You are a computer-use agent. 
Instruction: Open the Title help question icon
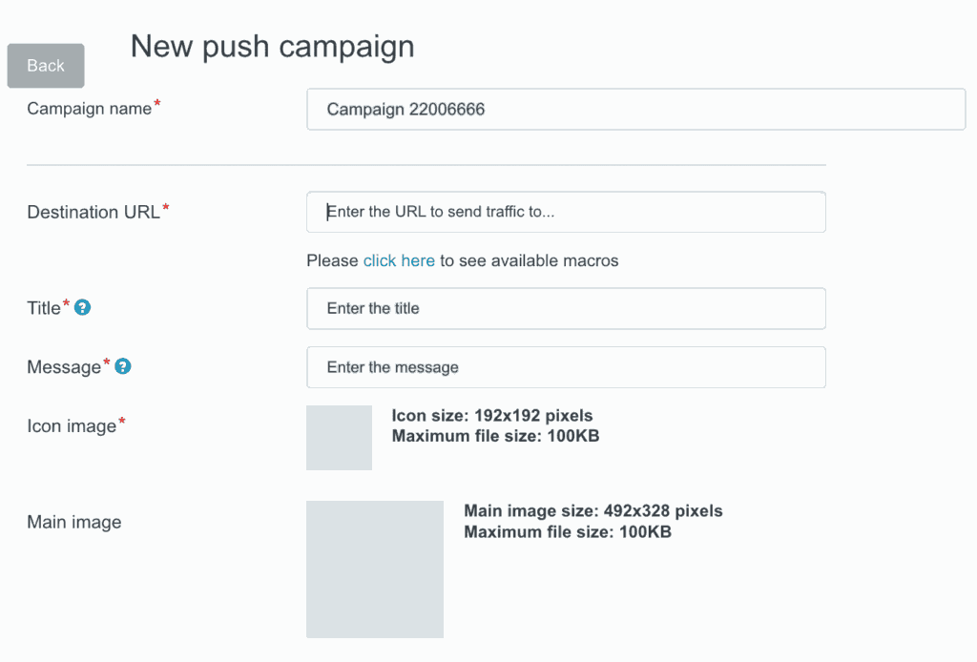(83, 307)
